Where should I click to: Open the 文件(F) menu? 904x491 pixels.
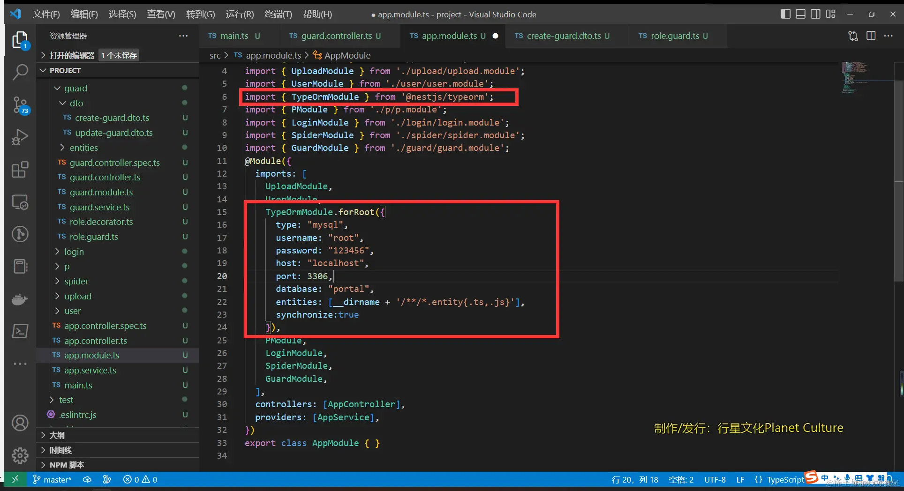[46, 14]
